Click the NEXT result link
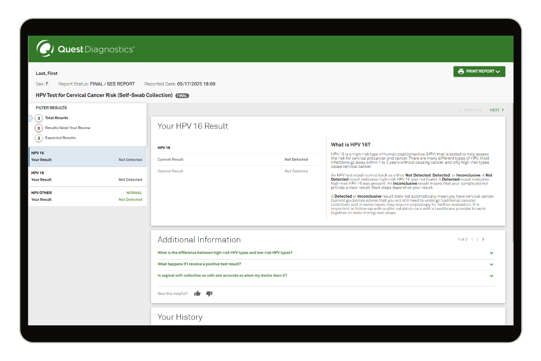 tap(497, 110)
